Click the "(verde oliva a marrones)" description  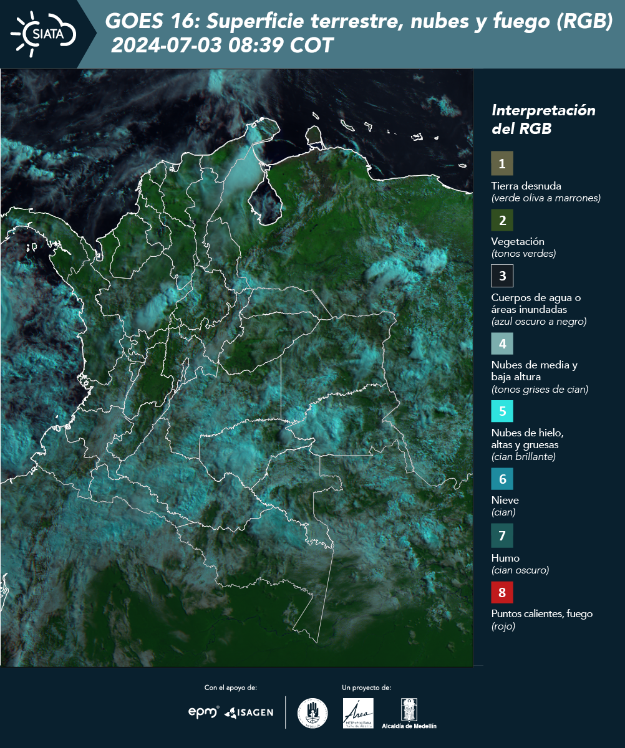coord(546,198)
